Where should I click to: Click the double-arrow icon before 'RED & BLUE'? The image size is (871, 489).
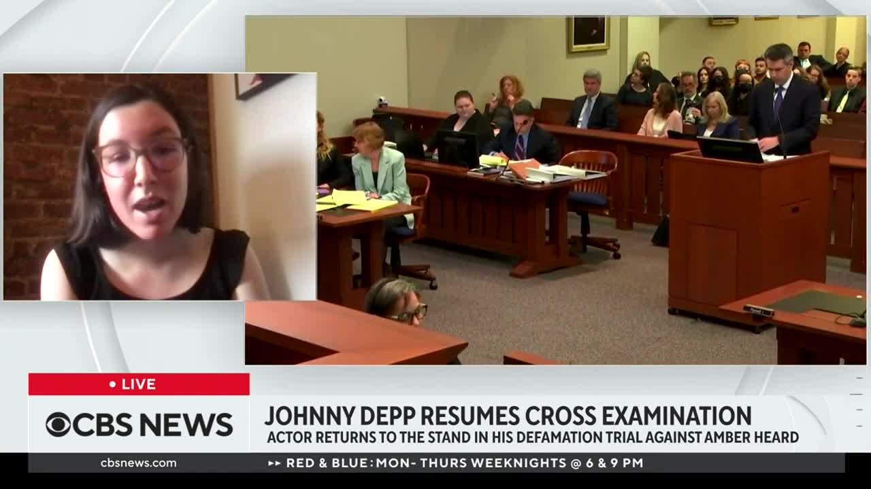[x=274, y=463]
